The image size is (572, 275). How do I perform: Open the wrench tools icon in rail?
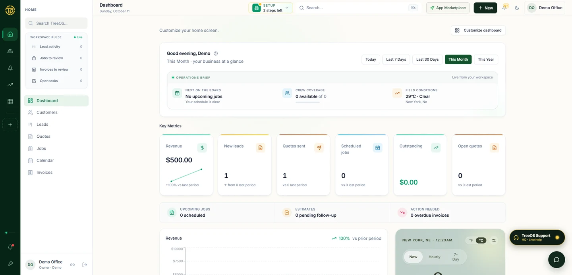click(x=10, y=264)
